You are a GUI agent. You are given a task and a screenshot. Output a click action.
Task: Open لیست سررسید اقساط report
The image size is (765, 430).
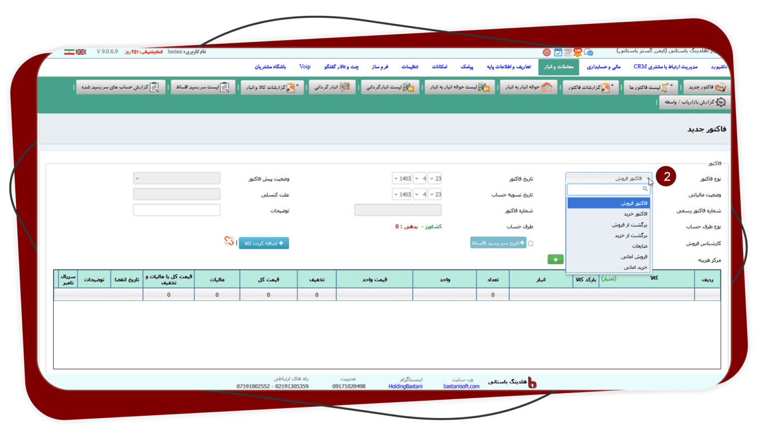click(203, 87)
